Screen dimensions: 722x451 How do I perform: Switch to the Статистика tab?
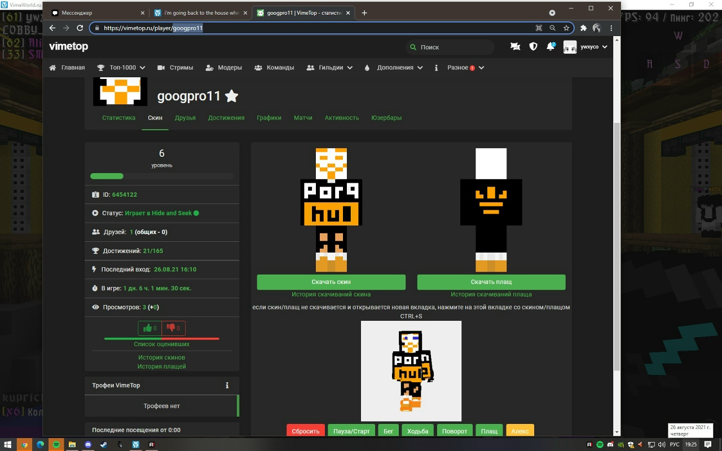click(118, 118)
